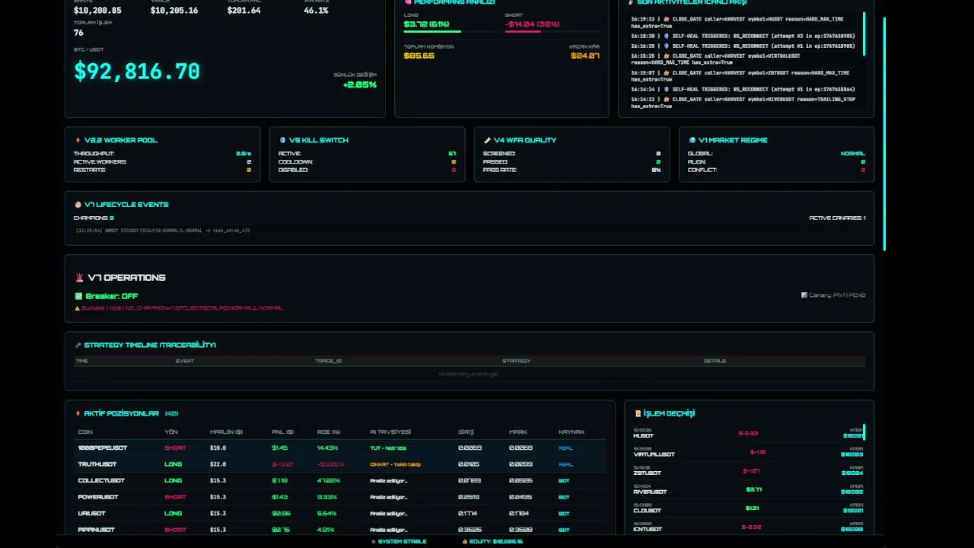Click the V2.2 Worker Pool lightning icon
Image resolution: width=974 pixels, height=548 pixels.
[78, 140]
